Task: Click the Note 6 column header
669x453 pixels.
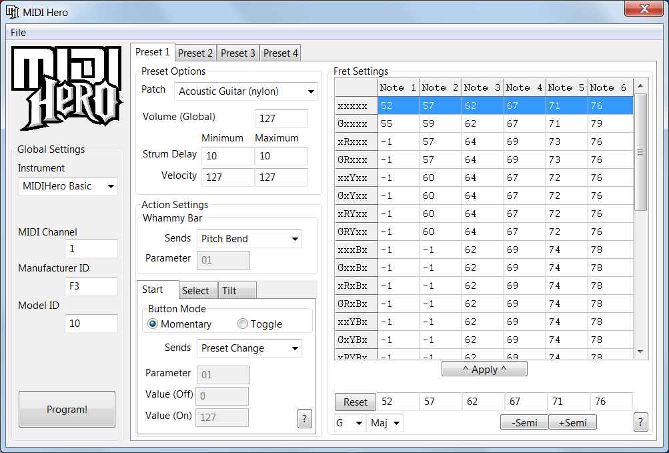Action: pyautogui.click(x=610, y=88)
